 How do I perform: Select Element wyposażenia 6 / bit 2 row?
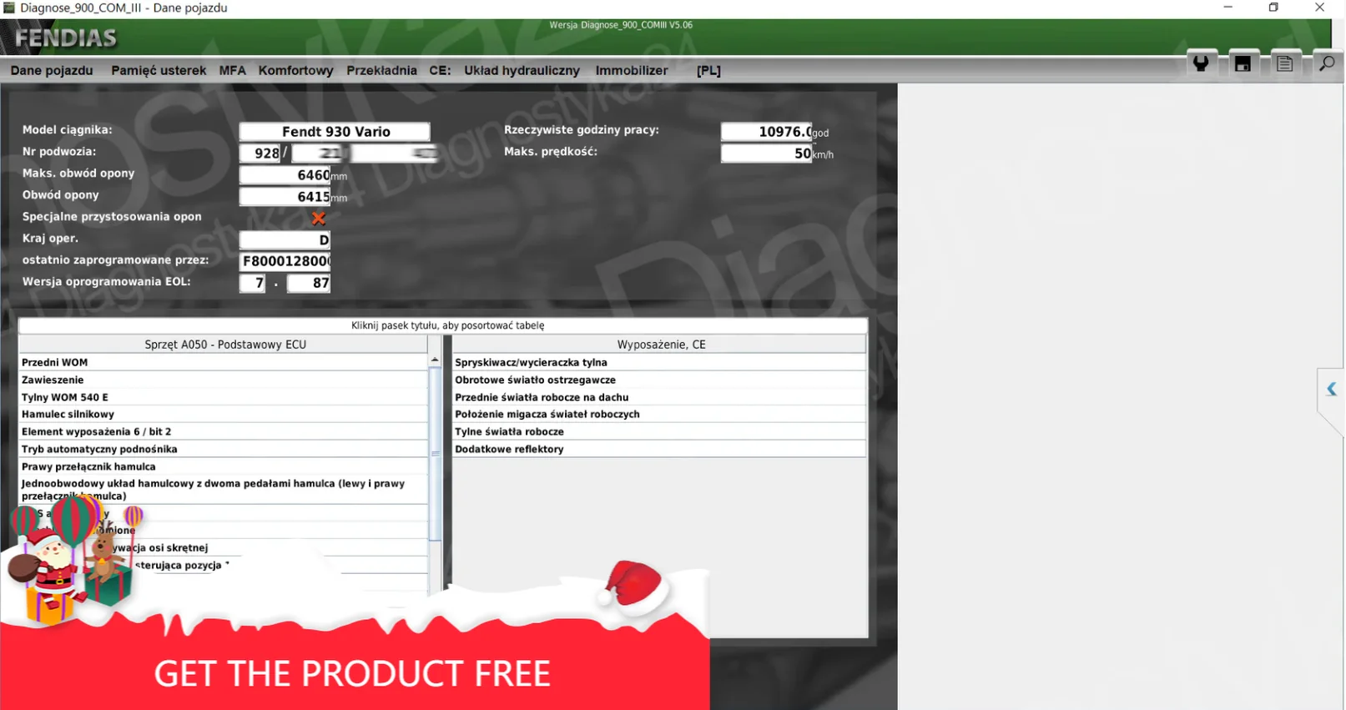coord(224,431)
